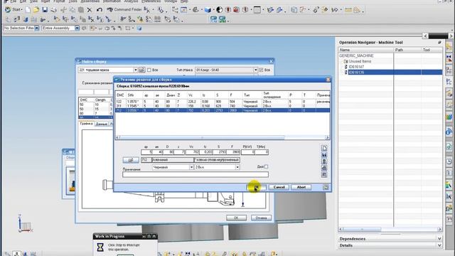Click the Abort button

click(x=301, y=187)
